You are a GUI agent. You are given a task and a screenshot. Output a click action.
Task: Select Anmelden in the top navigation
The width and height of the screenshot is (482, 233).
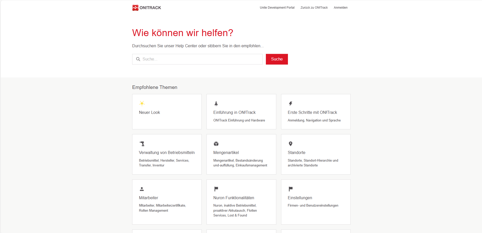(340, 8)
